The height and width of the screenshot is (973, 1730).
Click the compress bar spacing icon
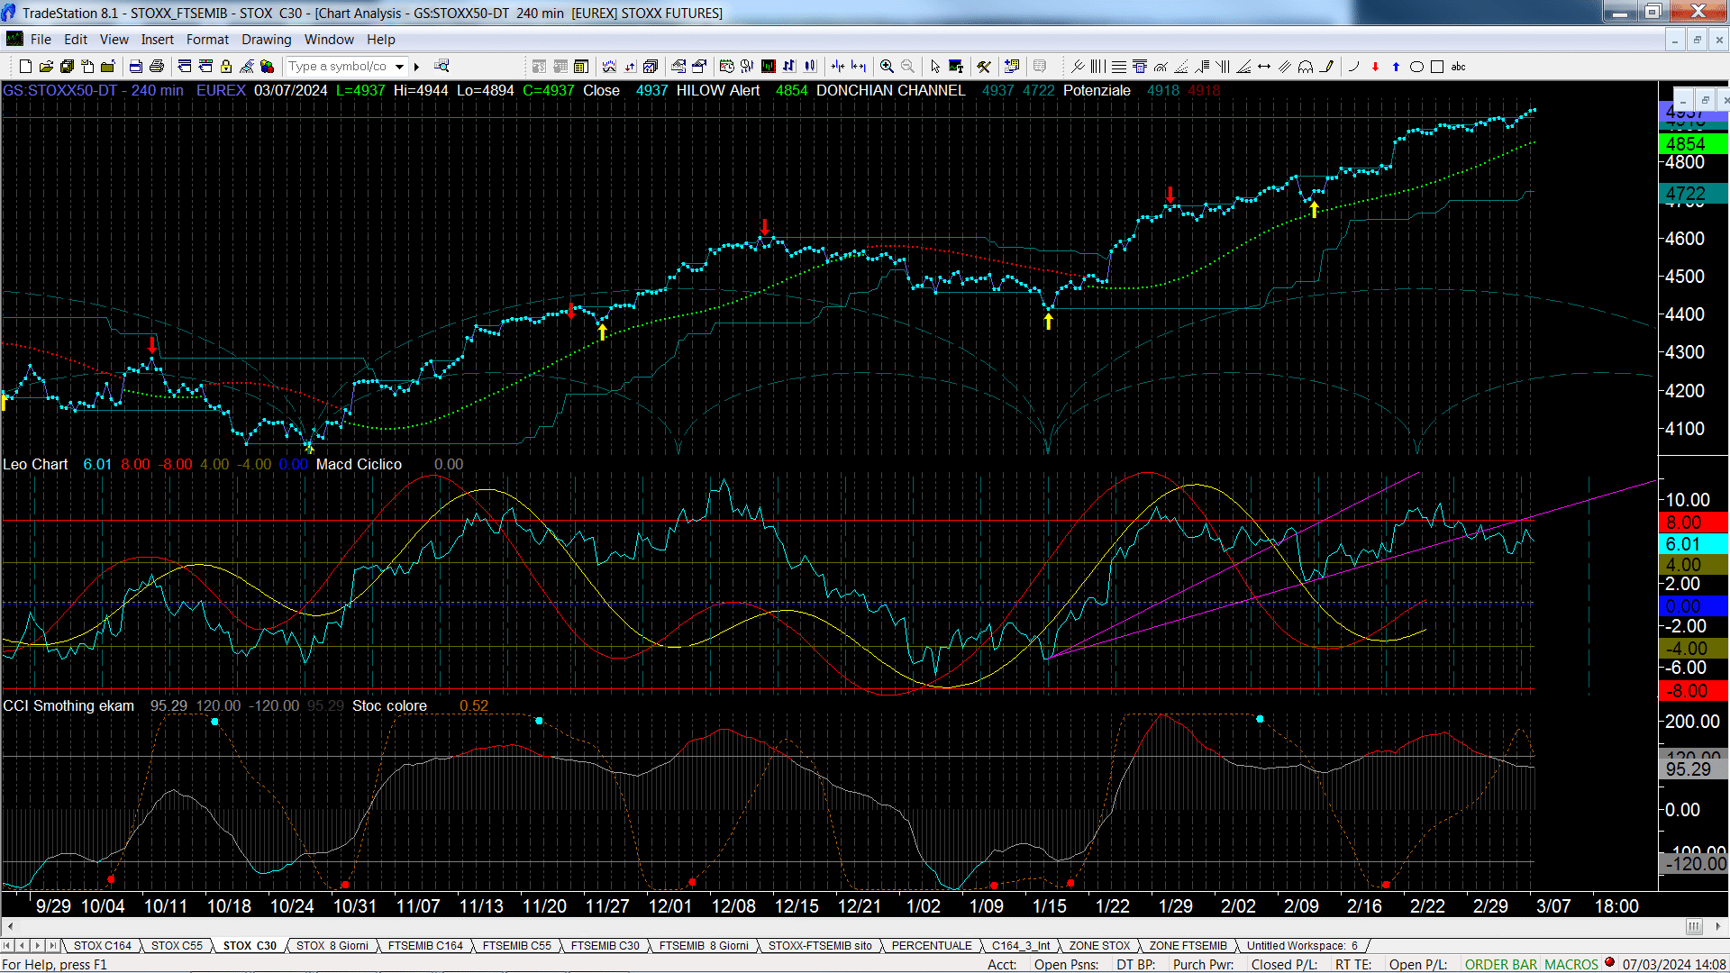(x=837, y=66)
